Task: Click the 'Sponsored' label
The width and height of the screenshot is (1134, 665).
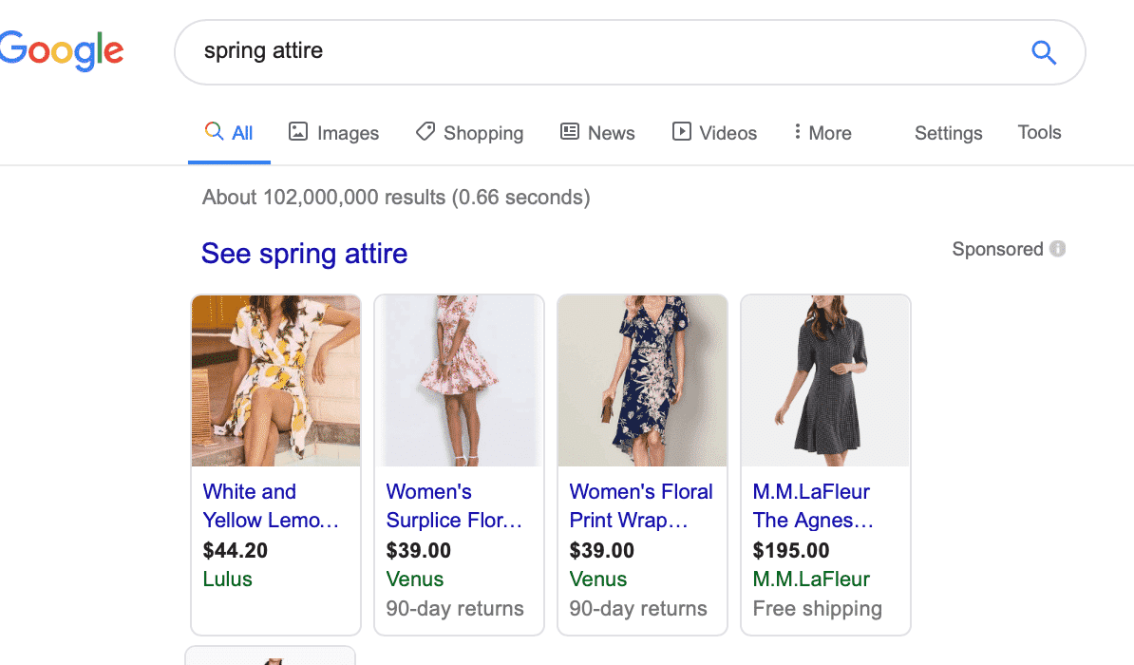Action: click(x=997, y=249)
